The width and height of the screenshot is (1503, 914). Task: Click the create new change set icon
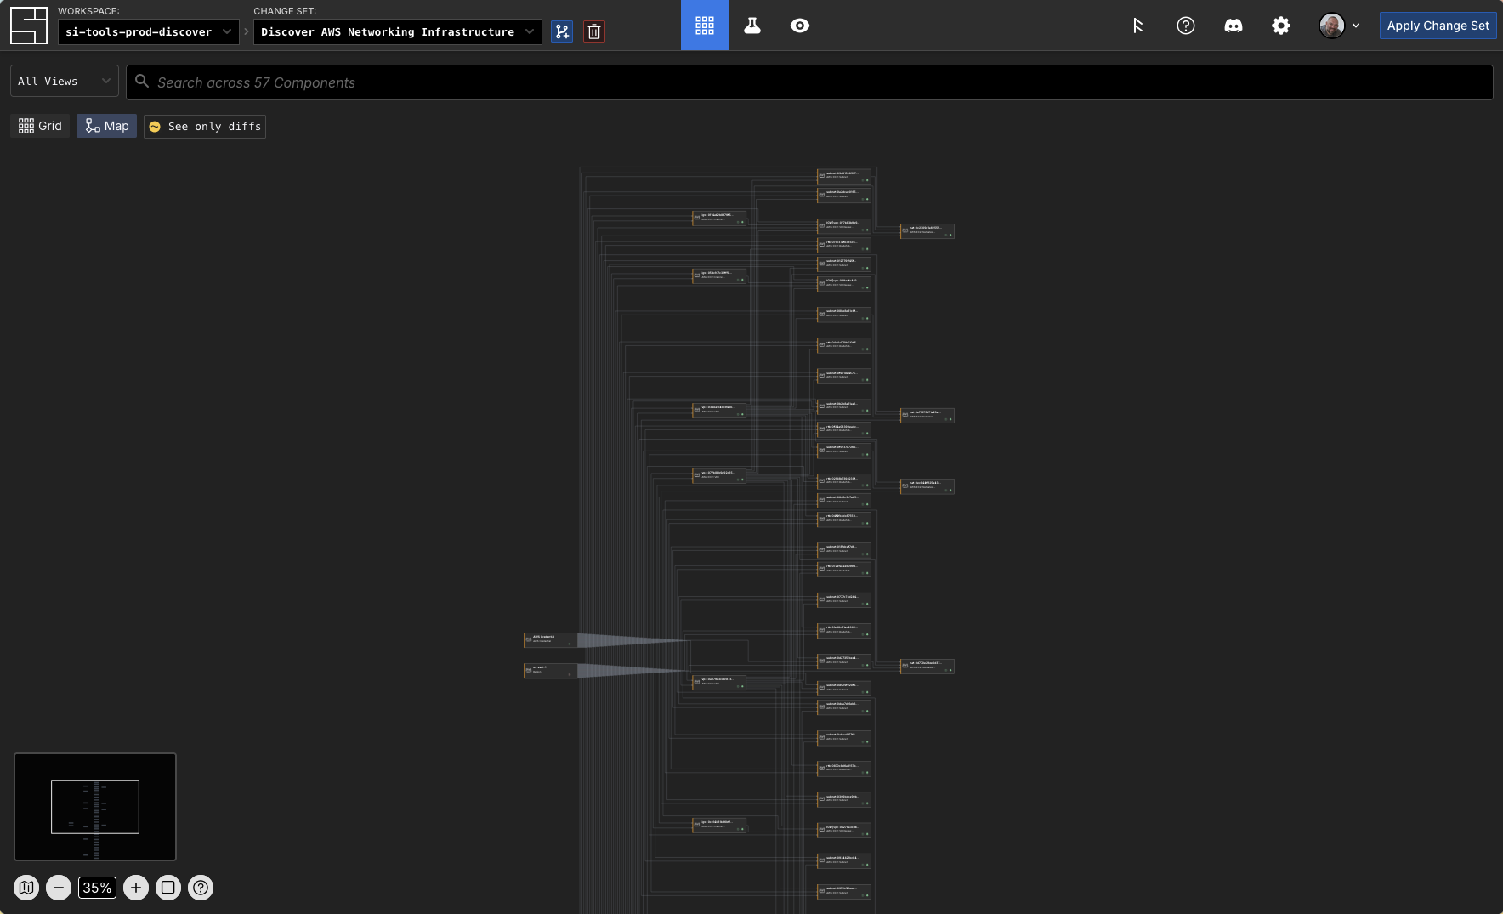(x=562, y=32)
